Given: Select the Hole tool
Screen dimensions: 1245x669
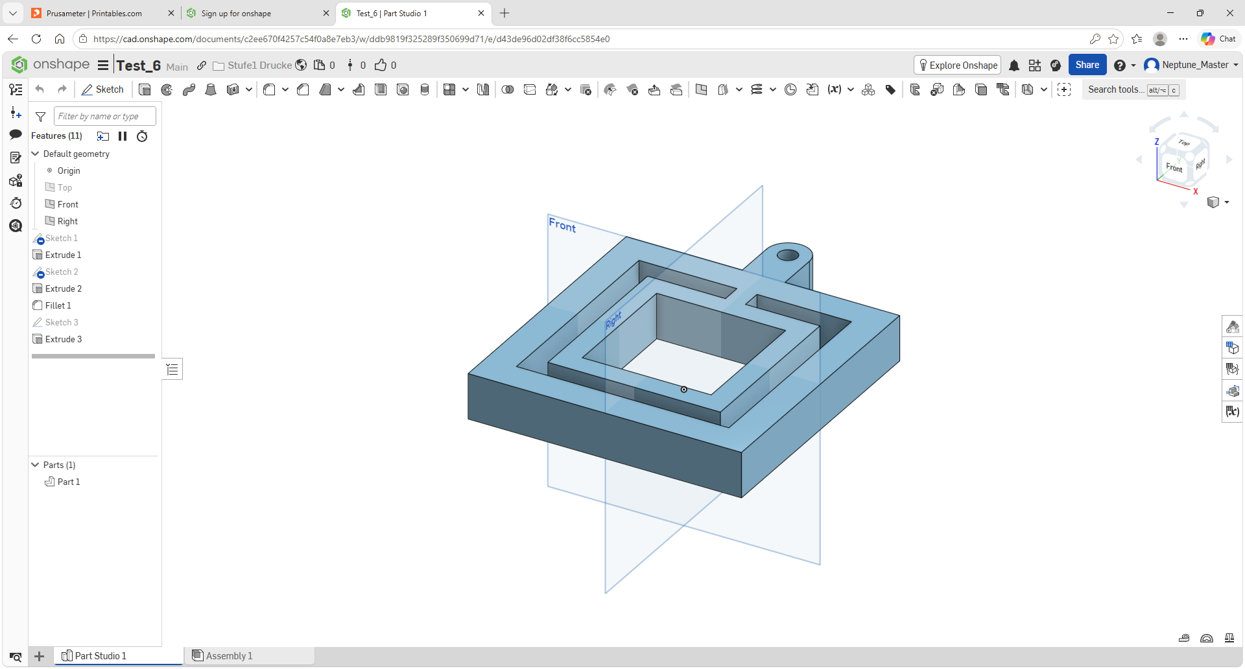Looking at the screenshot, I should click(x=403, y=89).
